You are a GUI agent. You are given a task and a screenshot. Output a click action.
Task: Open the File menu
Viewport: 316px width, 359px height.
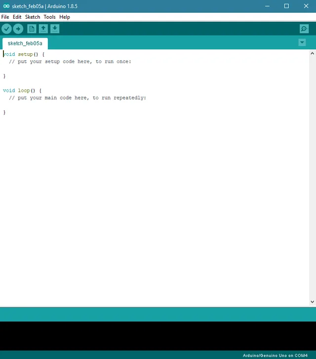point(5,17)
